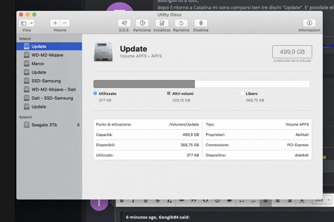Click the Ripristina restore icon
Image resolution: width=334 pixels, height=222 pixels.
[181, 23]
